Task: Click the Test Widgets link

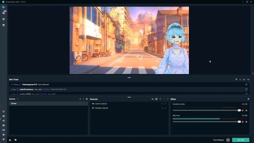Action: [218, 140]
